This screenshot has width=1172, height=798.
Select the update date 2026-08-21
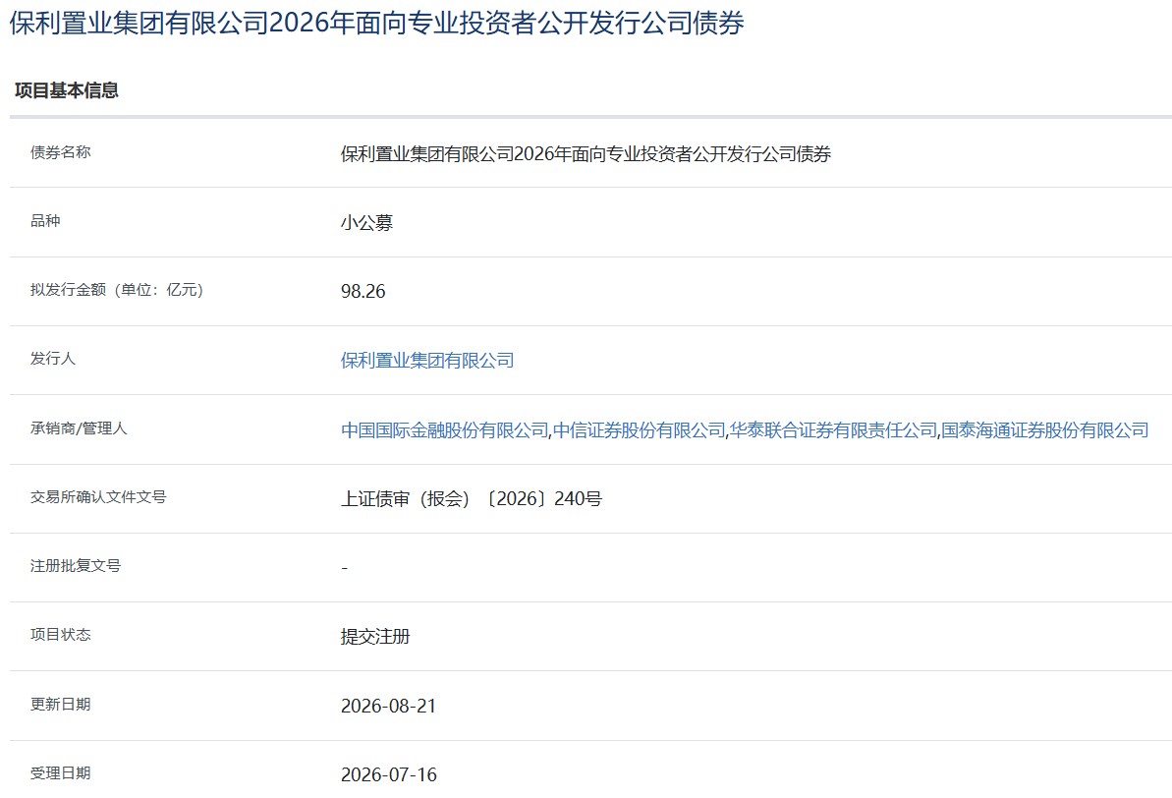(x=389, y=706)
